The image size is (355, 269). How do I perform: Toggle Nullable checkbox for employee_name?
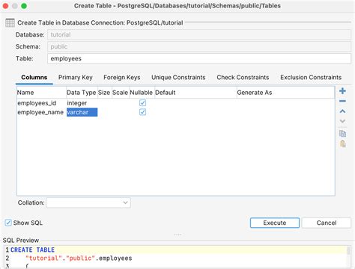tap(142, 112)
